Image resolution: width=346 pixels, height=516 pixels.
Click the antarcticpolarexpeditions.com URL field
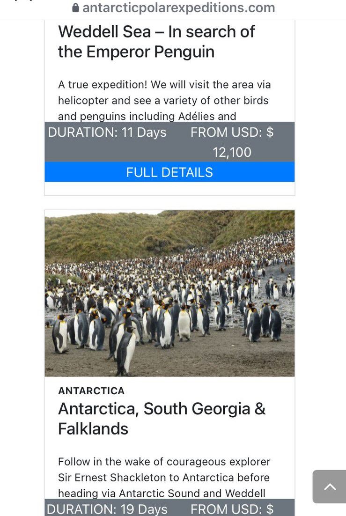click(178, 8)
